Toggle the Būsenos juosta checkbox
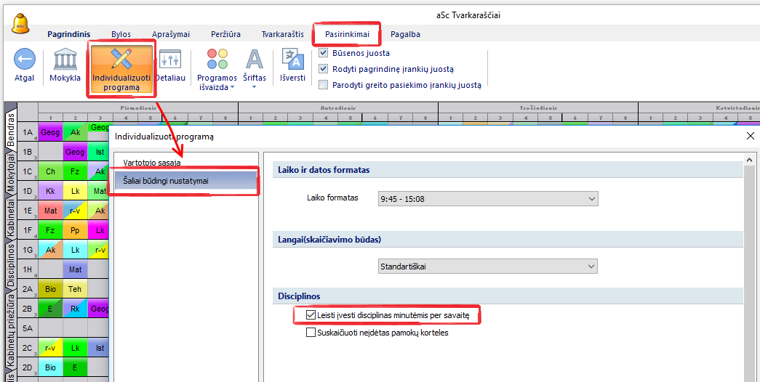The height and width of the screenshot is (382, 760). (324, 53)
